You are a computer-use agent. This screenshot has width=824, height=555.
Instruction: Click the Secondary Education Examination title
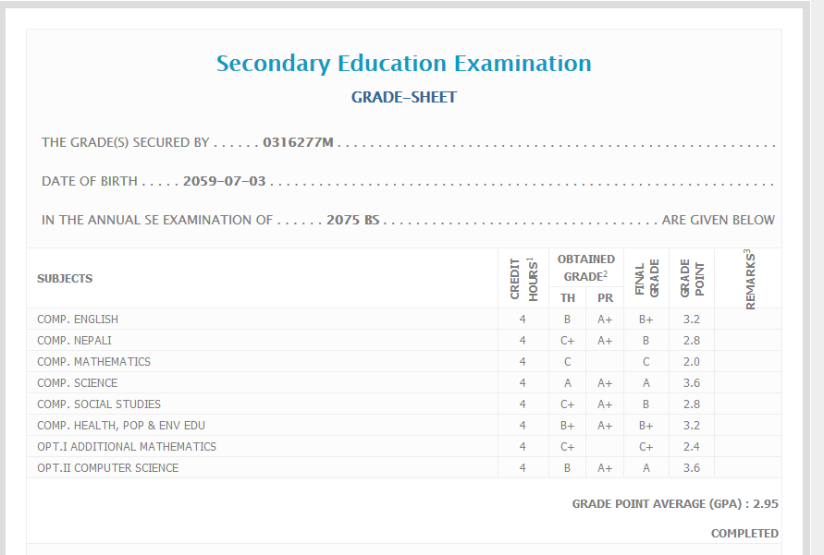(x=403, y=64)
